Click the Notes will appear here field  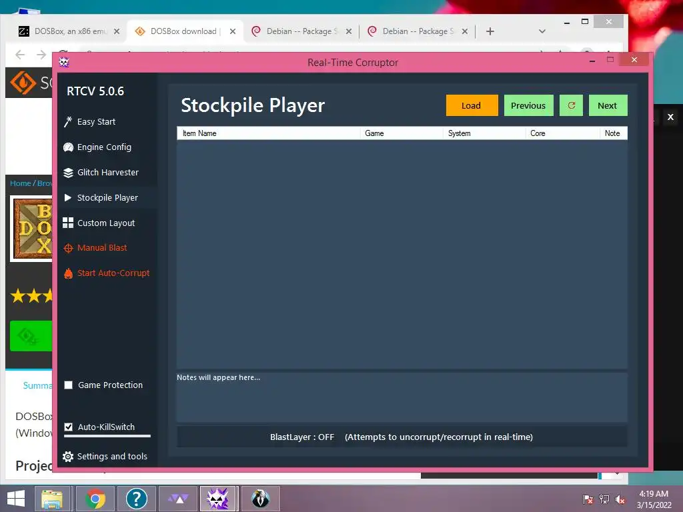coord(402,397)
